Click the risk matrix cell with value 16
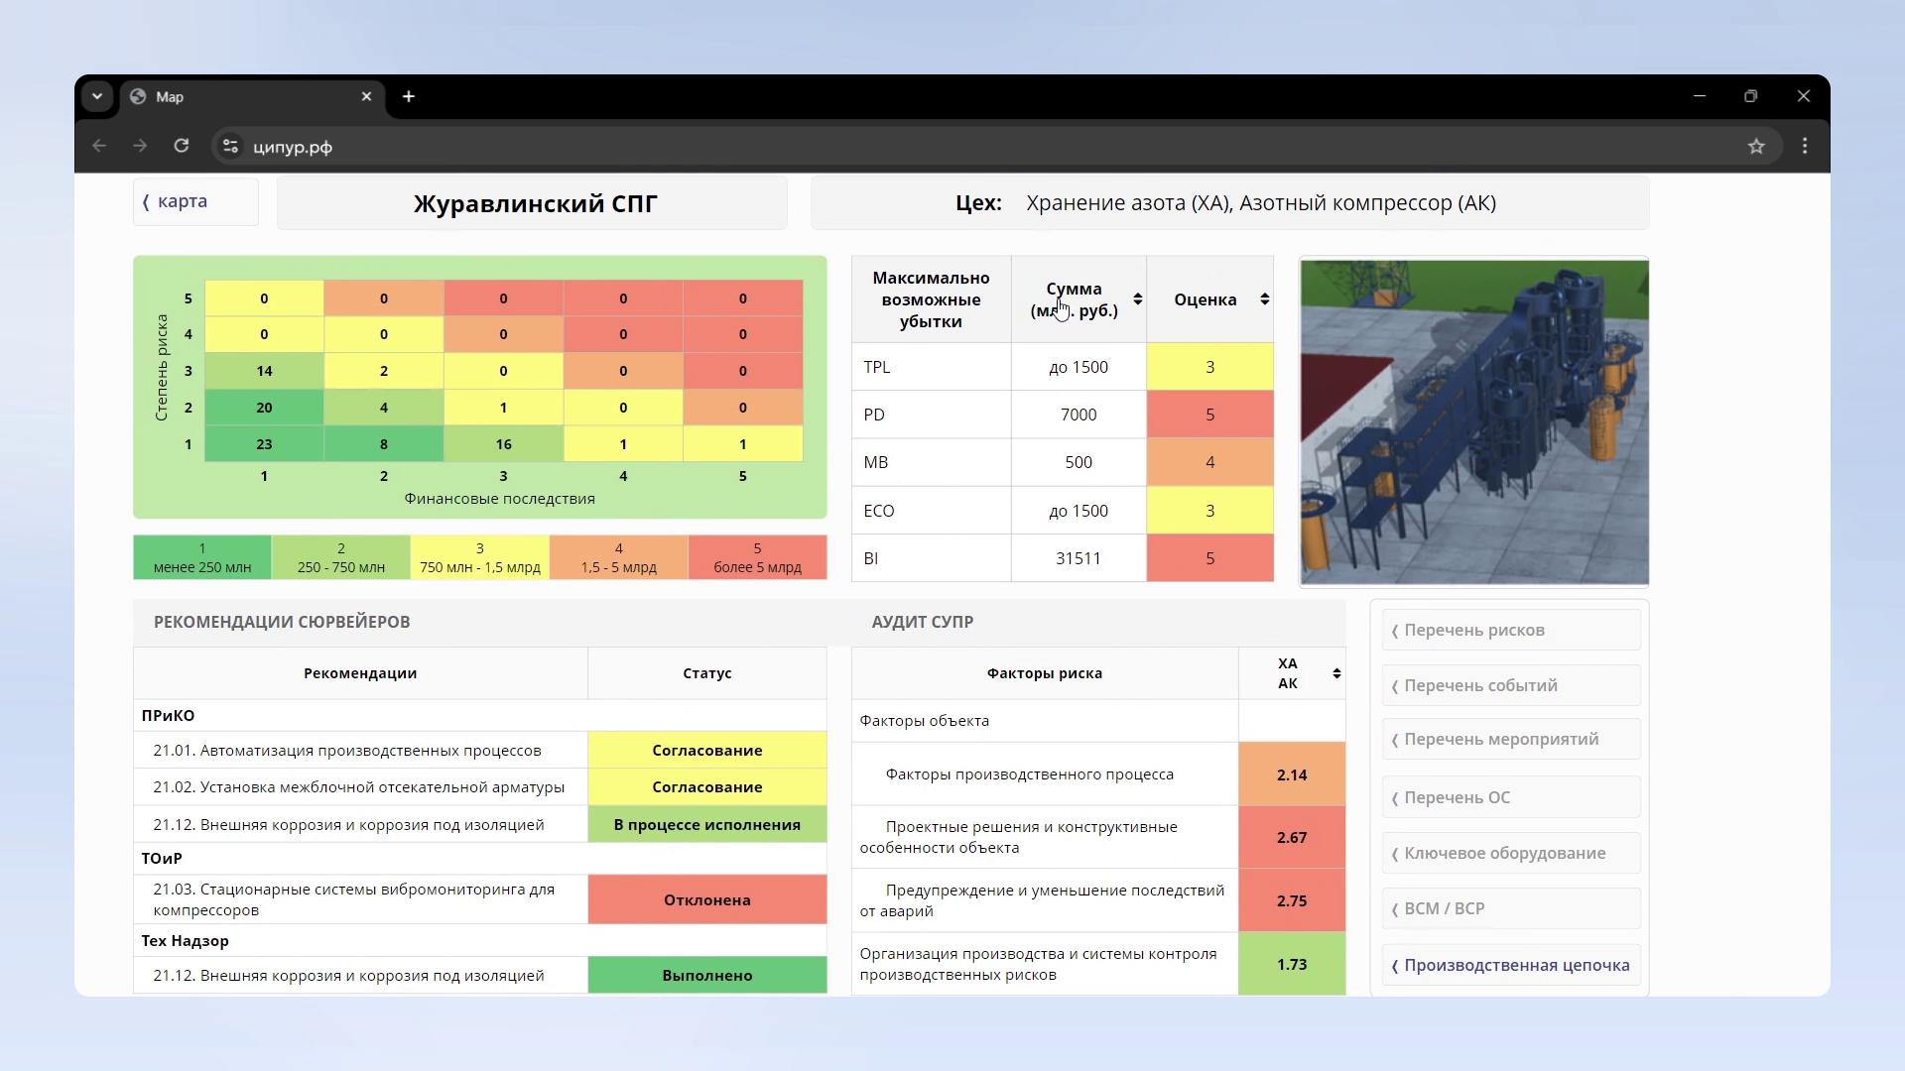The image size is (1905, 1071). click(503, 444)
